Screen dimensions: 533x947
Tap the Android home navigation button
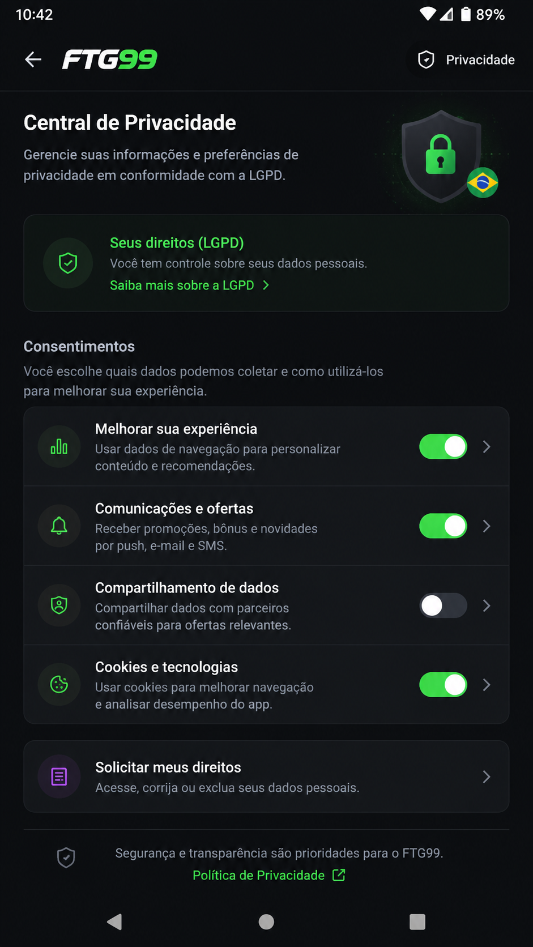coord(266,922)
